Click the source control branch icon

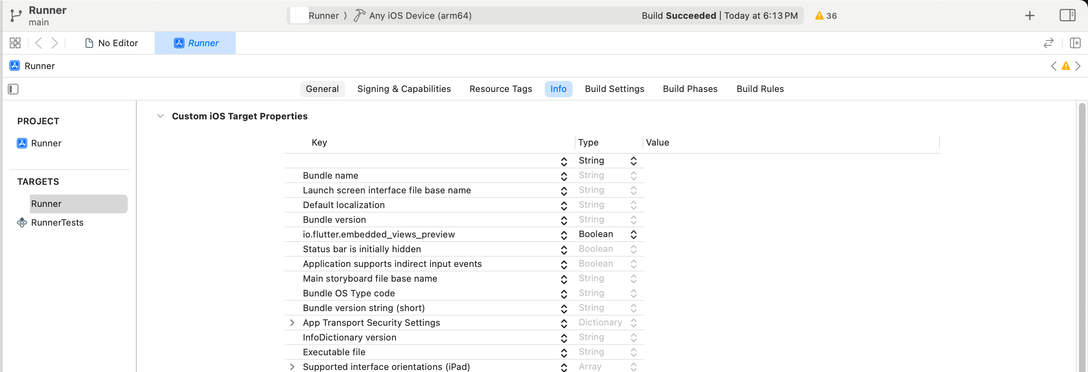pos(16,16)
